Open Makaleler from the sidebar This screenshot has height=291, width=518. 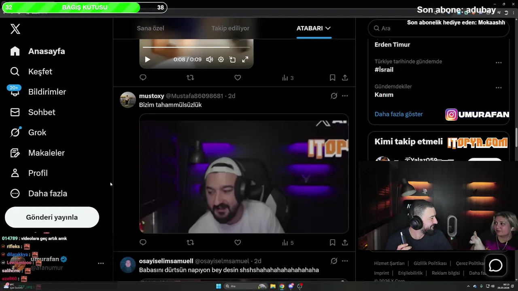pos(37,153)
